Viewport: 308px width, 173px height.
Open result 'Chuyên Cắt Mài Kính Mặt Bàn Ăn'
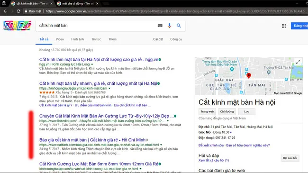[x=106, y=116]
